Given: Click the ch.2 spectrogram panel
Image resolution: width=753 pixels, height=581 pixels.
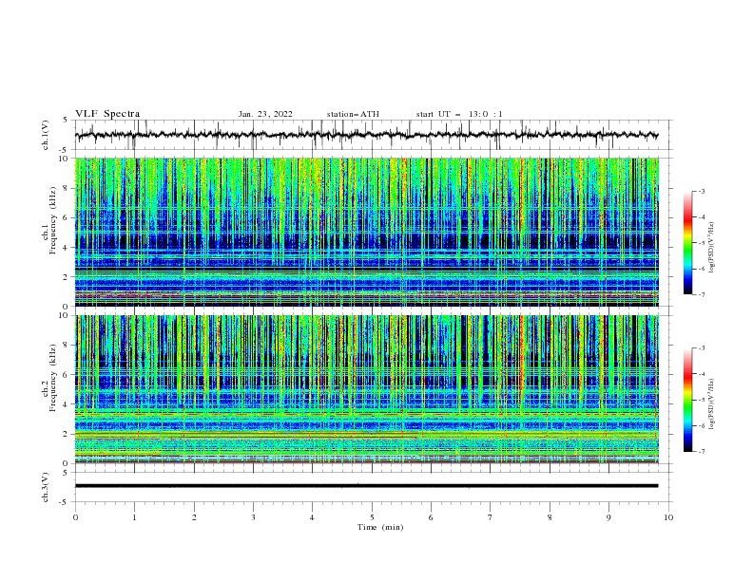Looking at the screenshot, I should [x=366, y=389].
